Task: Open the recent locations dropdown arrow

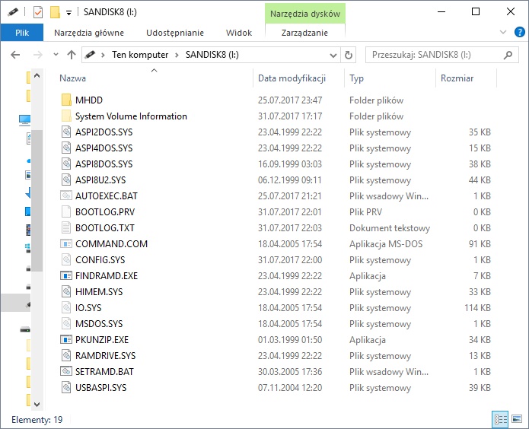Action: click(x=56, y=55)
